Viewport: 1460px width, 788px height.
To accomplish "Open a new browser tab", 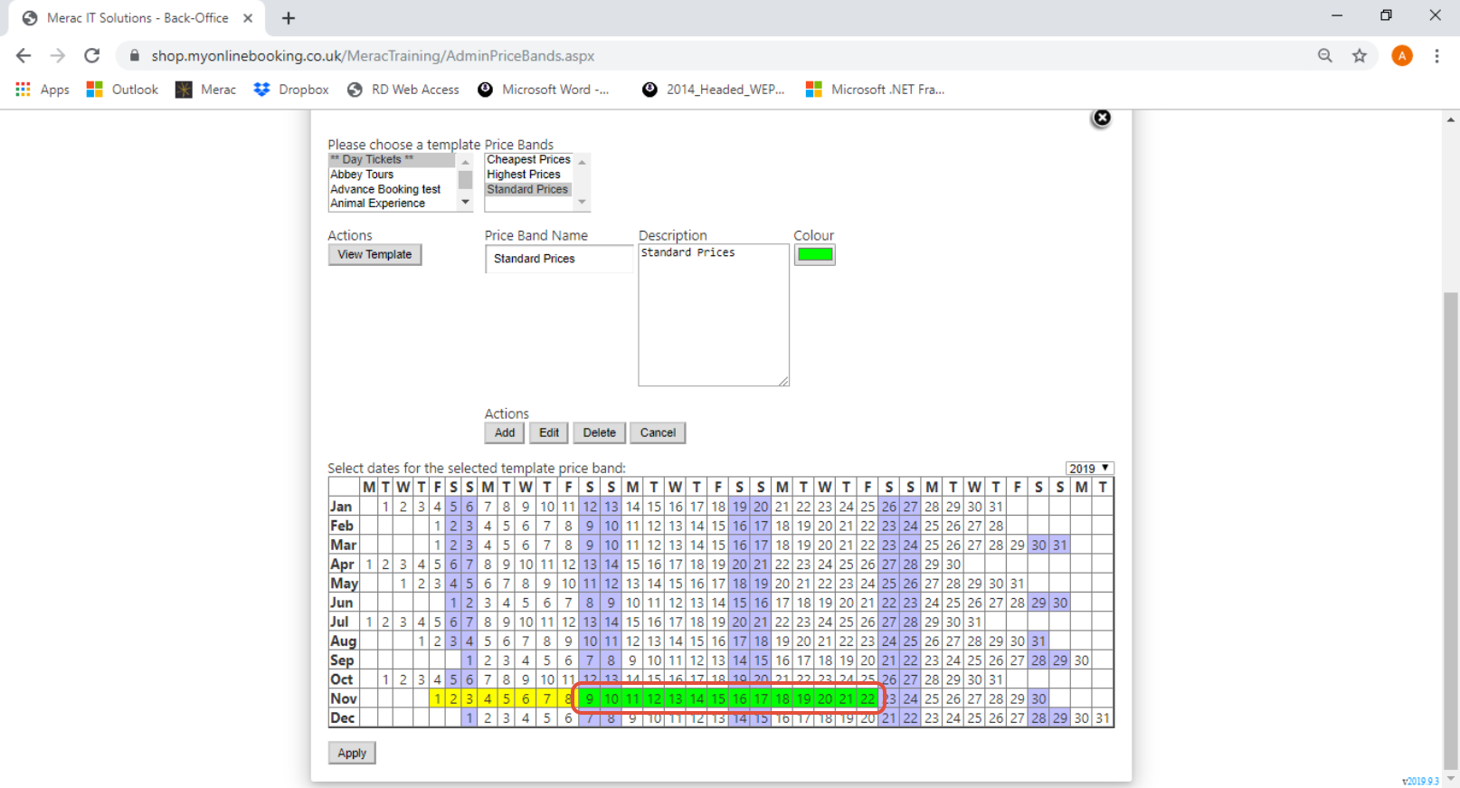I will tap(289, 18).
